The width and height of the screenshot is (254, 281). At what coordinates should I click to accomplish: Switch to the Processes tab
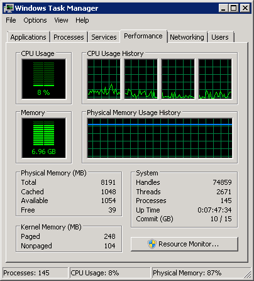pyautogui.click(x=69, y=37)
